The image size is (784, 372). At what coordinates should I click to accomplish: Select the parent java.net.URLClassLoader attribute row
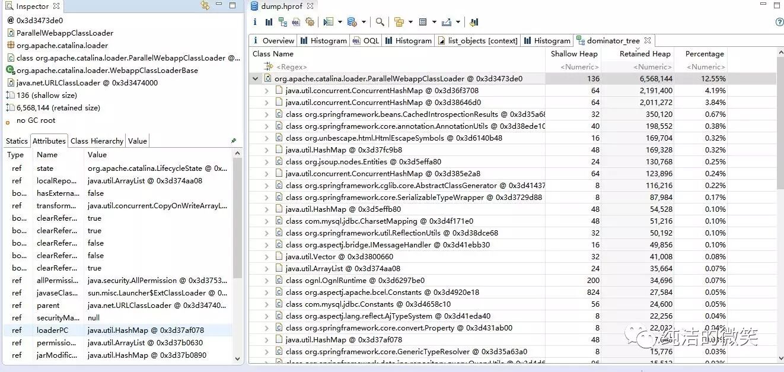pyautogui.click(x=117, y=305)
